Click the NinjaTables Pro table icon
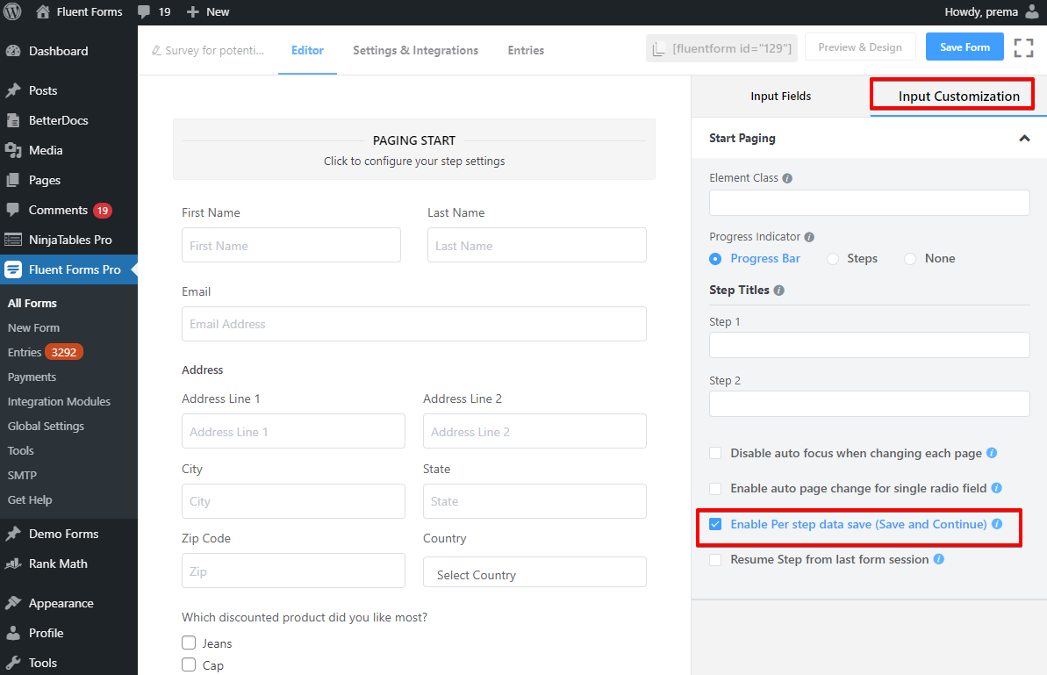This screenshot has height=675, width=1047. [x=12, y=240]
